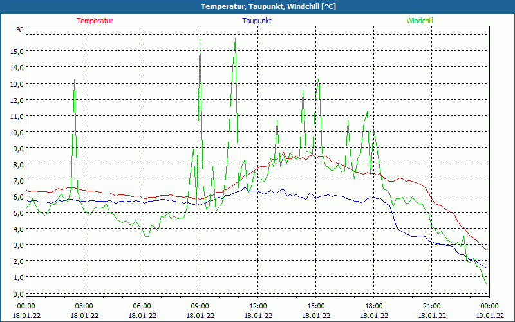Click the '06:00' time axis label
This screenshot has width=515, height=322.
(142, 307)
